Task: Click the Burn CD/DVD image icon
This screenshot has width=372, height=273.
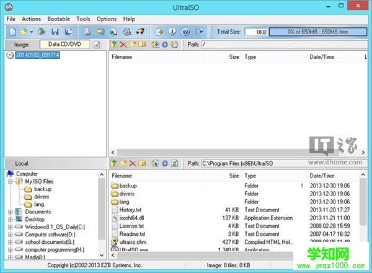Action: coord(140,32)
